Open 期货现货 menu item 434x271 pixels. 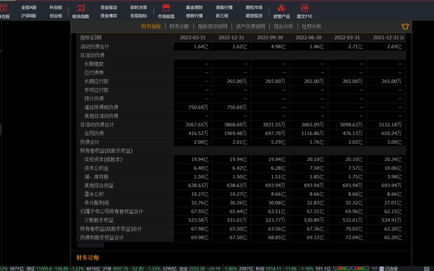pyautogui.click(x=254, y=16)
